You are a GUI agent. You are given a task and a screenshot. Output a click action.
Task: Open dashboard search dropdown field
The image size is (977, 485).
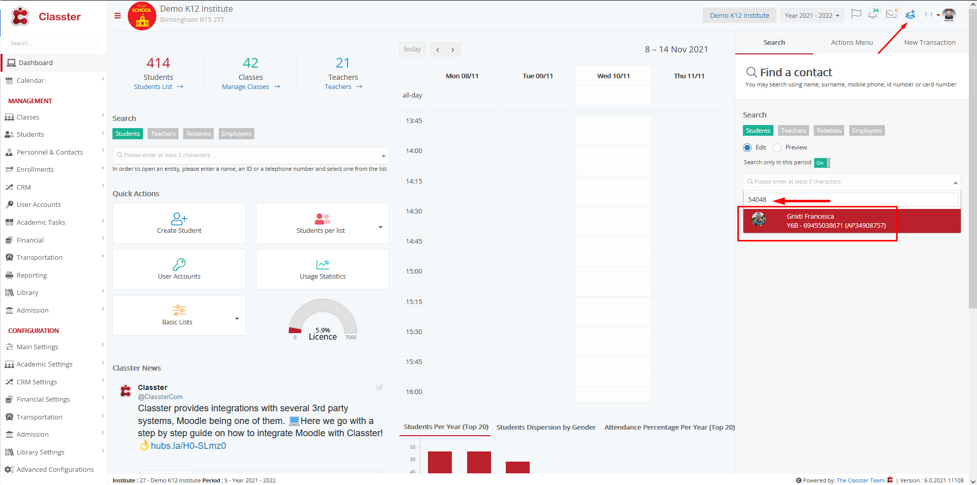[251, 155]
